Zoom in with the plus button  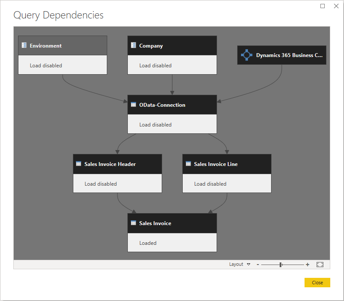pyautogui.click(x=308, y=265)
